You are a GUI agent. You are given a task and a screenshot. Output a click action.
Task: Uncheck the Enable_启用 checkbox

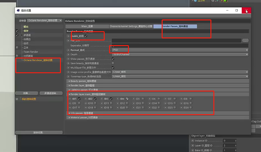click(86, 36)
